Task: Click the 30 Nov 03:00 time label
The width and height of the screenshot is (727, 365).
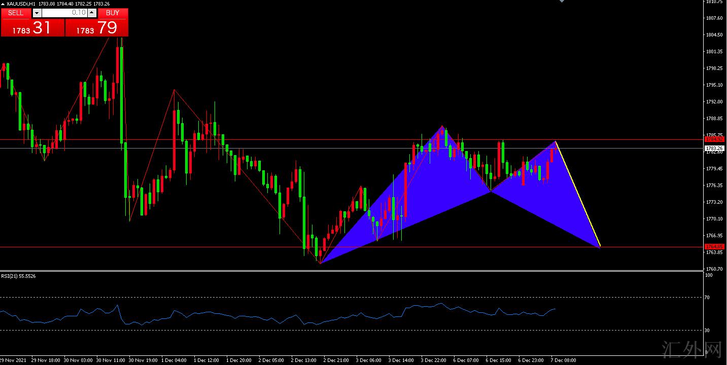Action: point(79,360)
